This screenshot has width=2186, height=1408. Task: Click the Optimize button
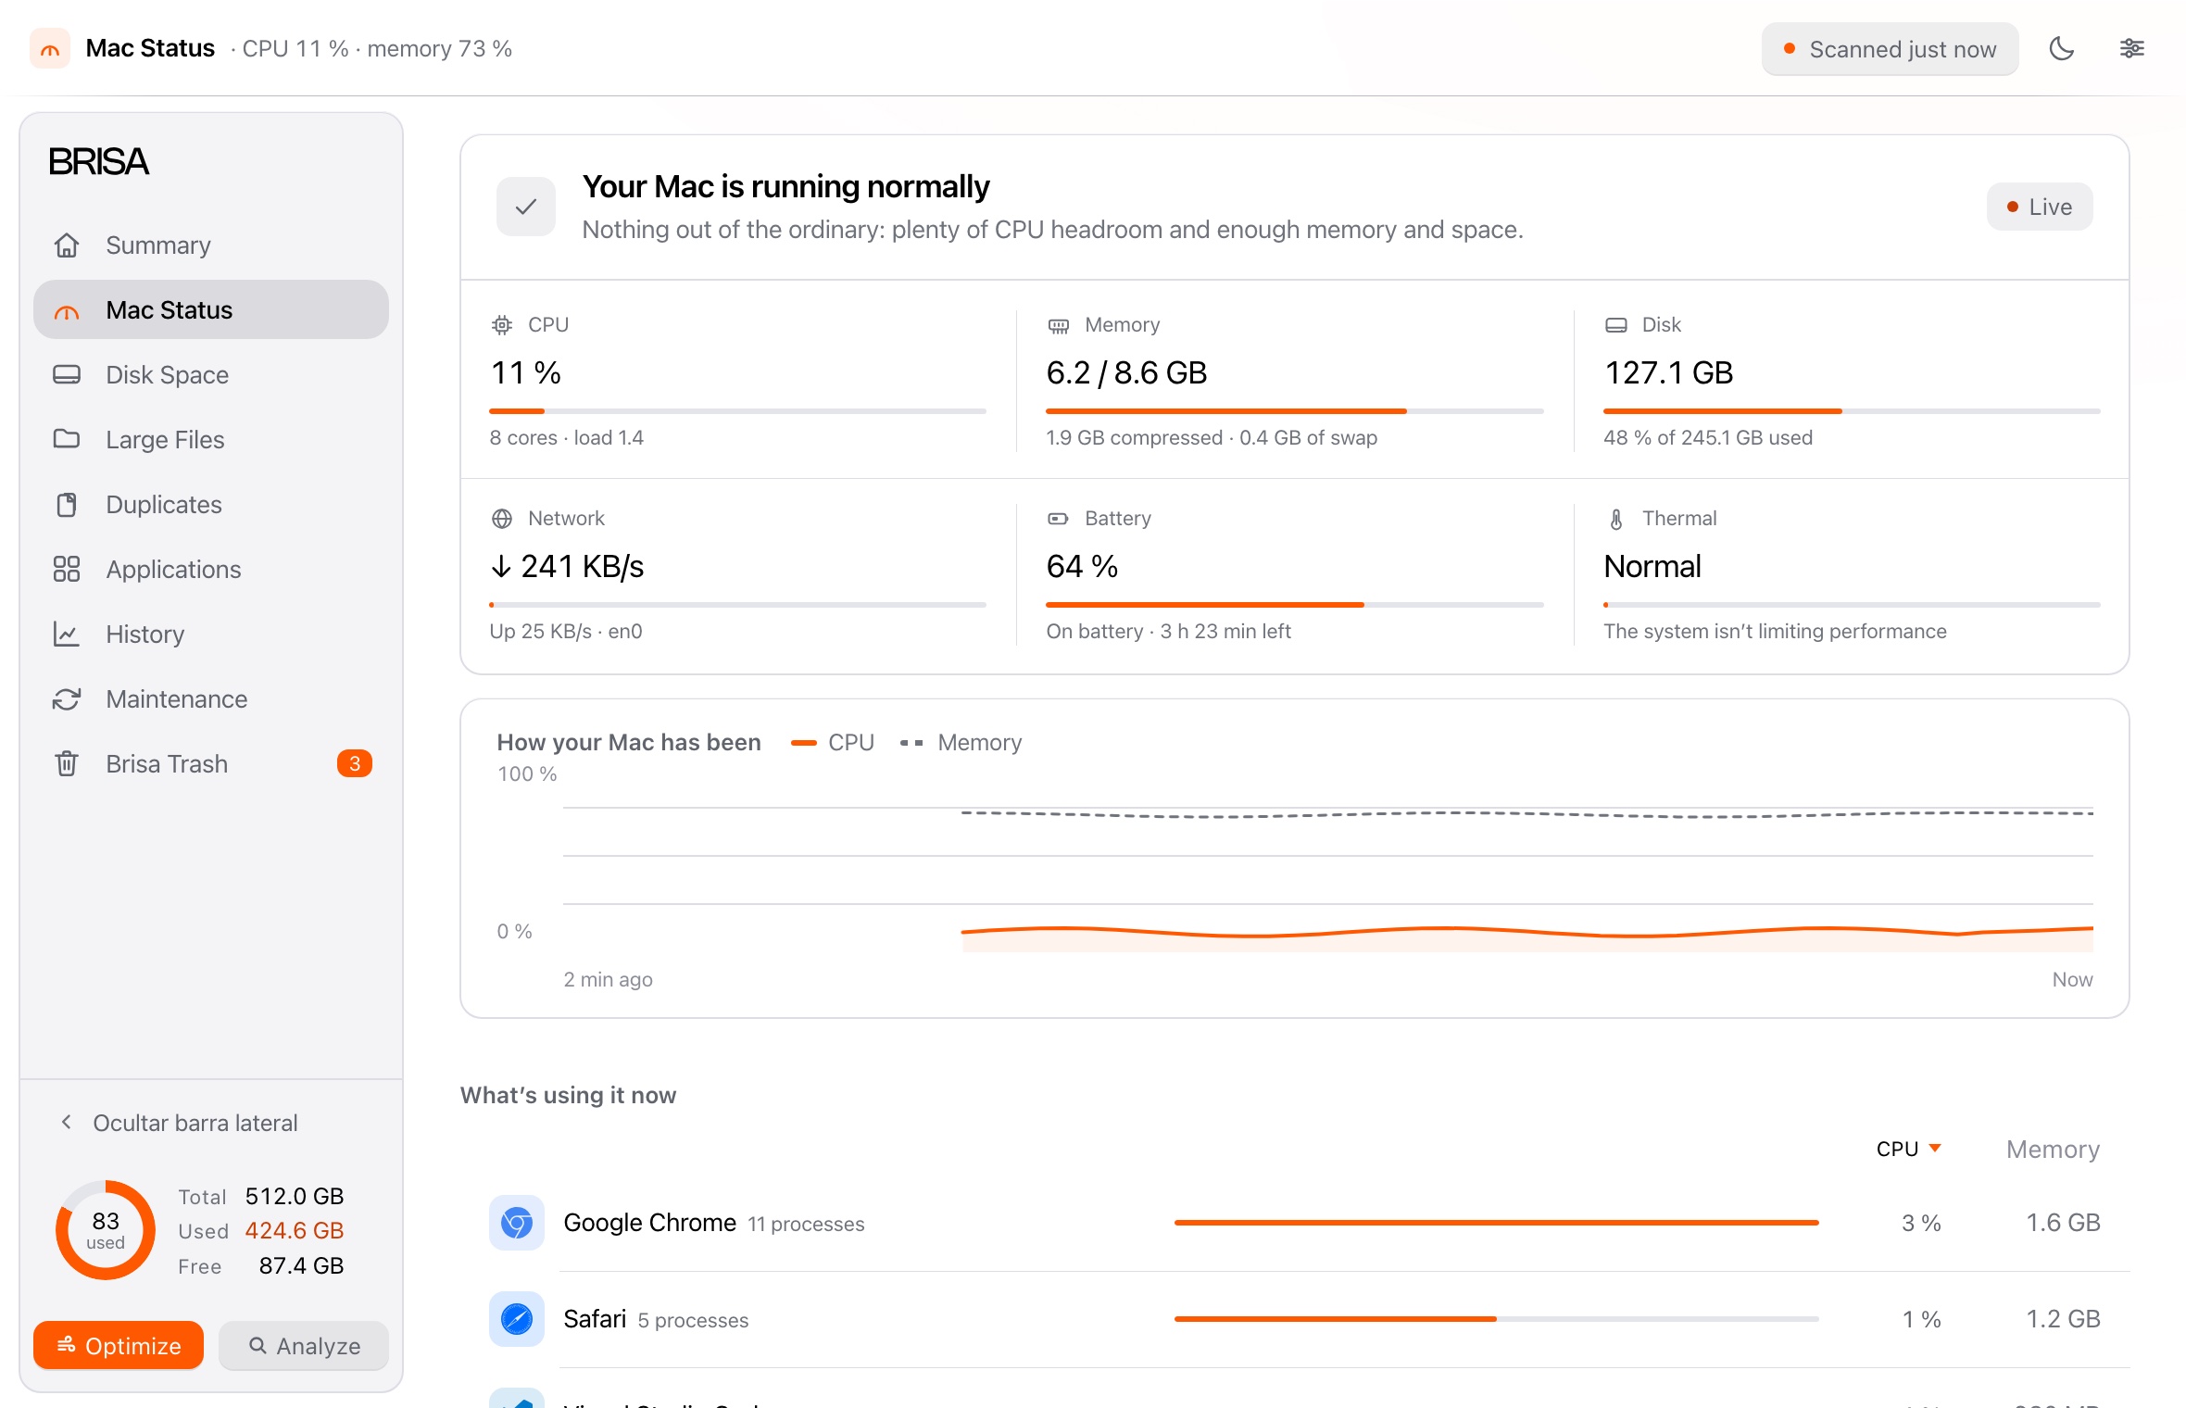(x=119, y=1345)
